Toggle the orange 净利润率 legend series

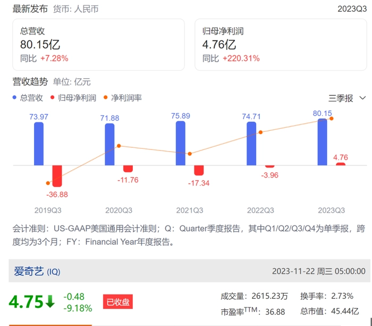tap(123, 98)
